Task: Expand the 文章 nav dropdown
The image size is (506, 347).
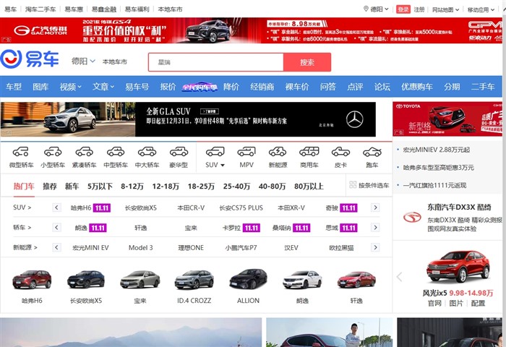Action: click(x=103, y=87)
